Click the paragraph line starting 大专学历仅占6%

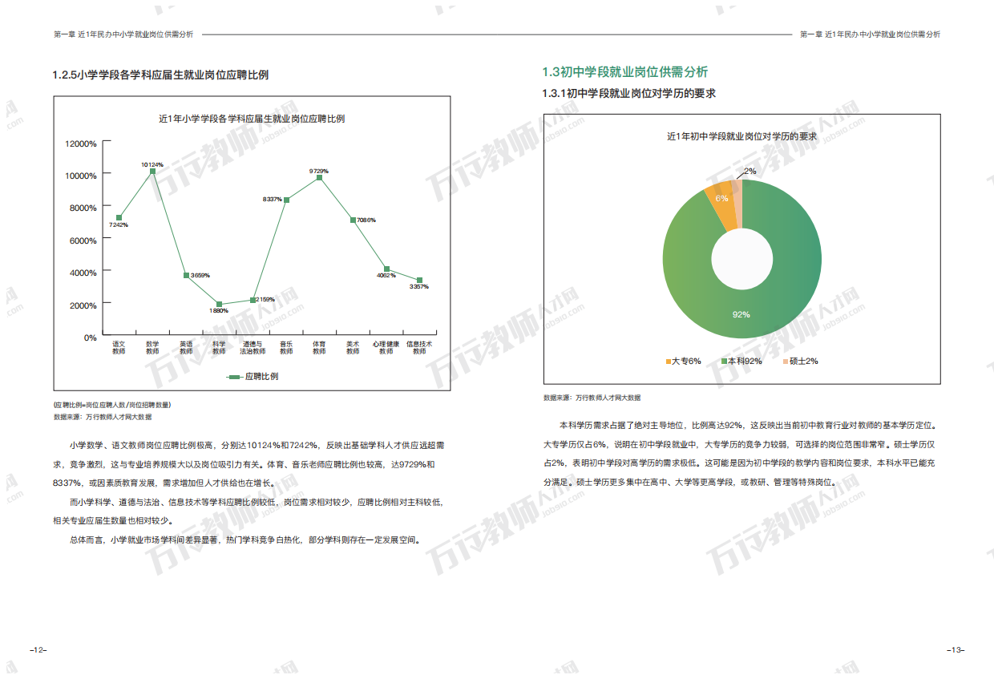pyautogui.click(x=739, y=444)
